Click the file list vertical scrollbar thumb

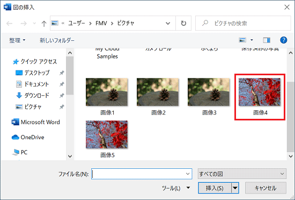point(291,117)
